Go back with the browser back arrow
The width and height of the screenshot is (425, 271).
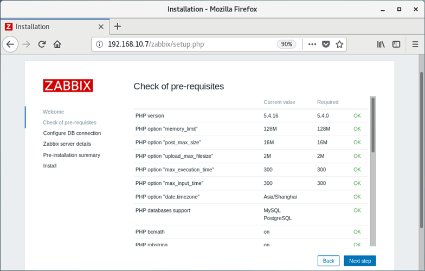click(10, 44)
